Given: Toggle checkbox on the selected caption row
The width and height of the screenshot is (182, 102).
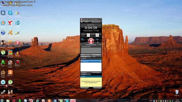Looking at the screenshot, I should pyautogui.click(x=100, y=61).
